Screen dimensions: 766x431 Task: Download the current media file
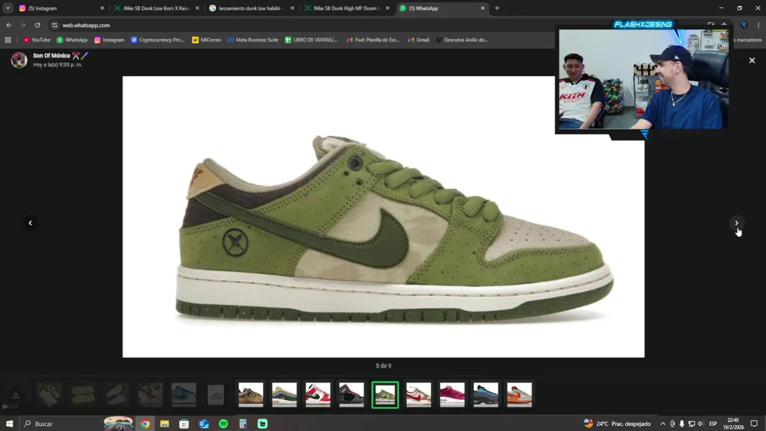tap(16, 395)
